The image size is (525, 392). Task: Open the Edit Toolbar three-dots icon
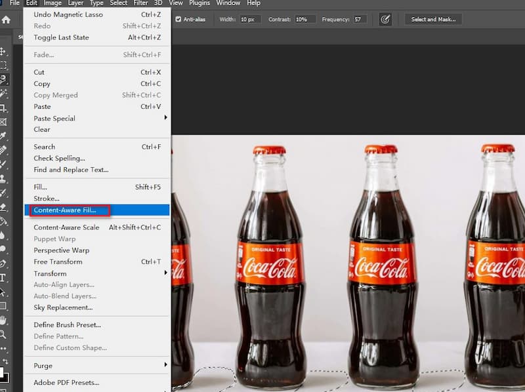3,348
